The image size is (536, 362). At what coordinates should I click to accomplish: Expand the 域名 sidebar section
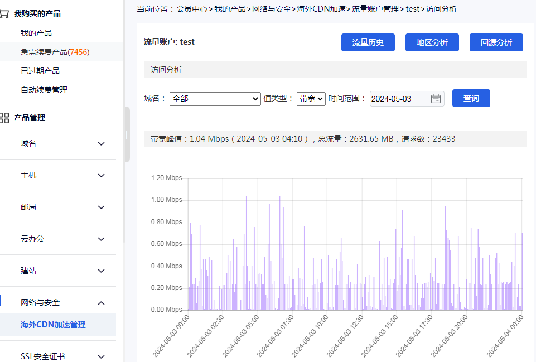click(101, 143)
